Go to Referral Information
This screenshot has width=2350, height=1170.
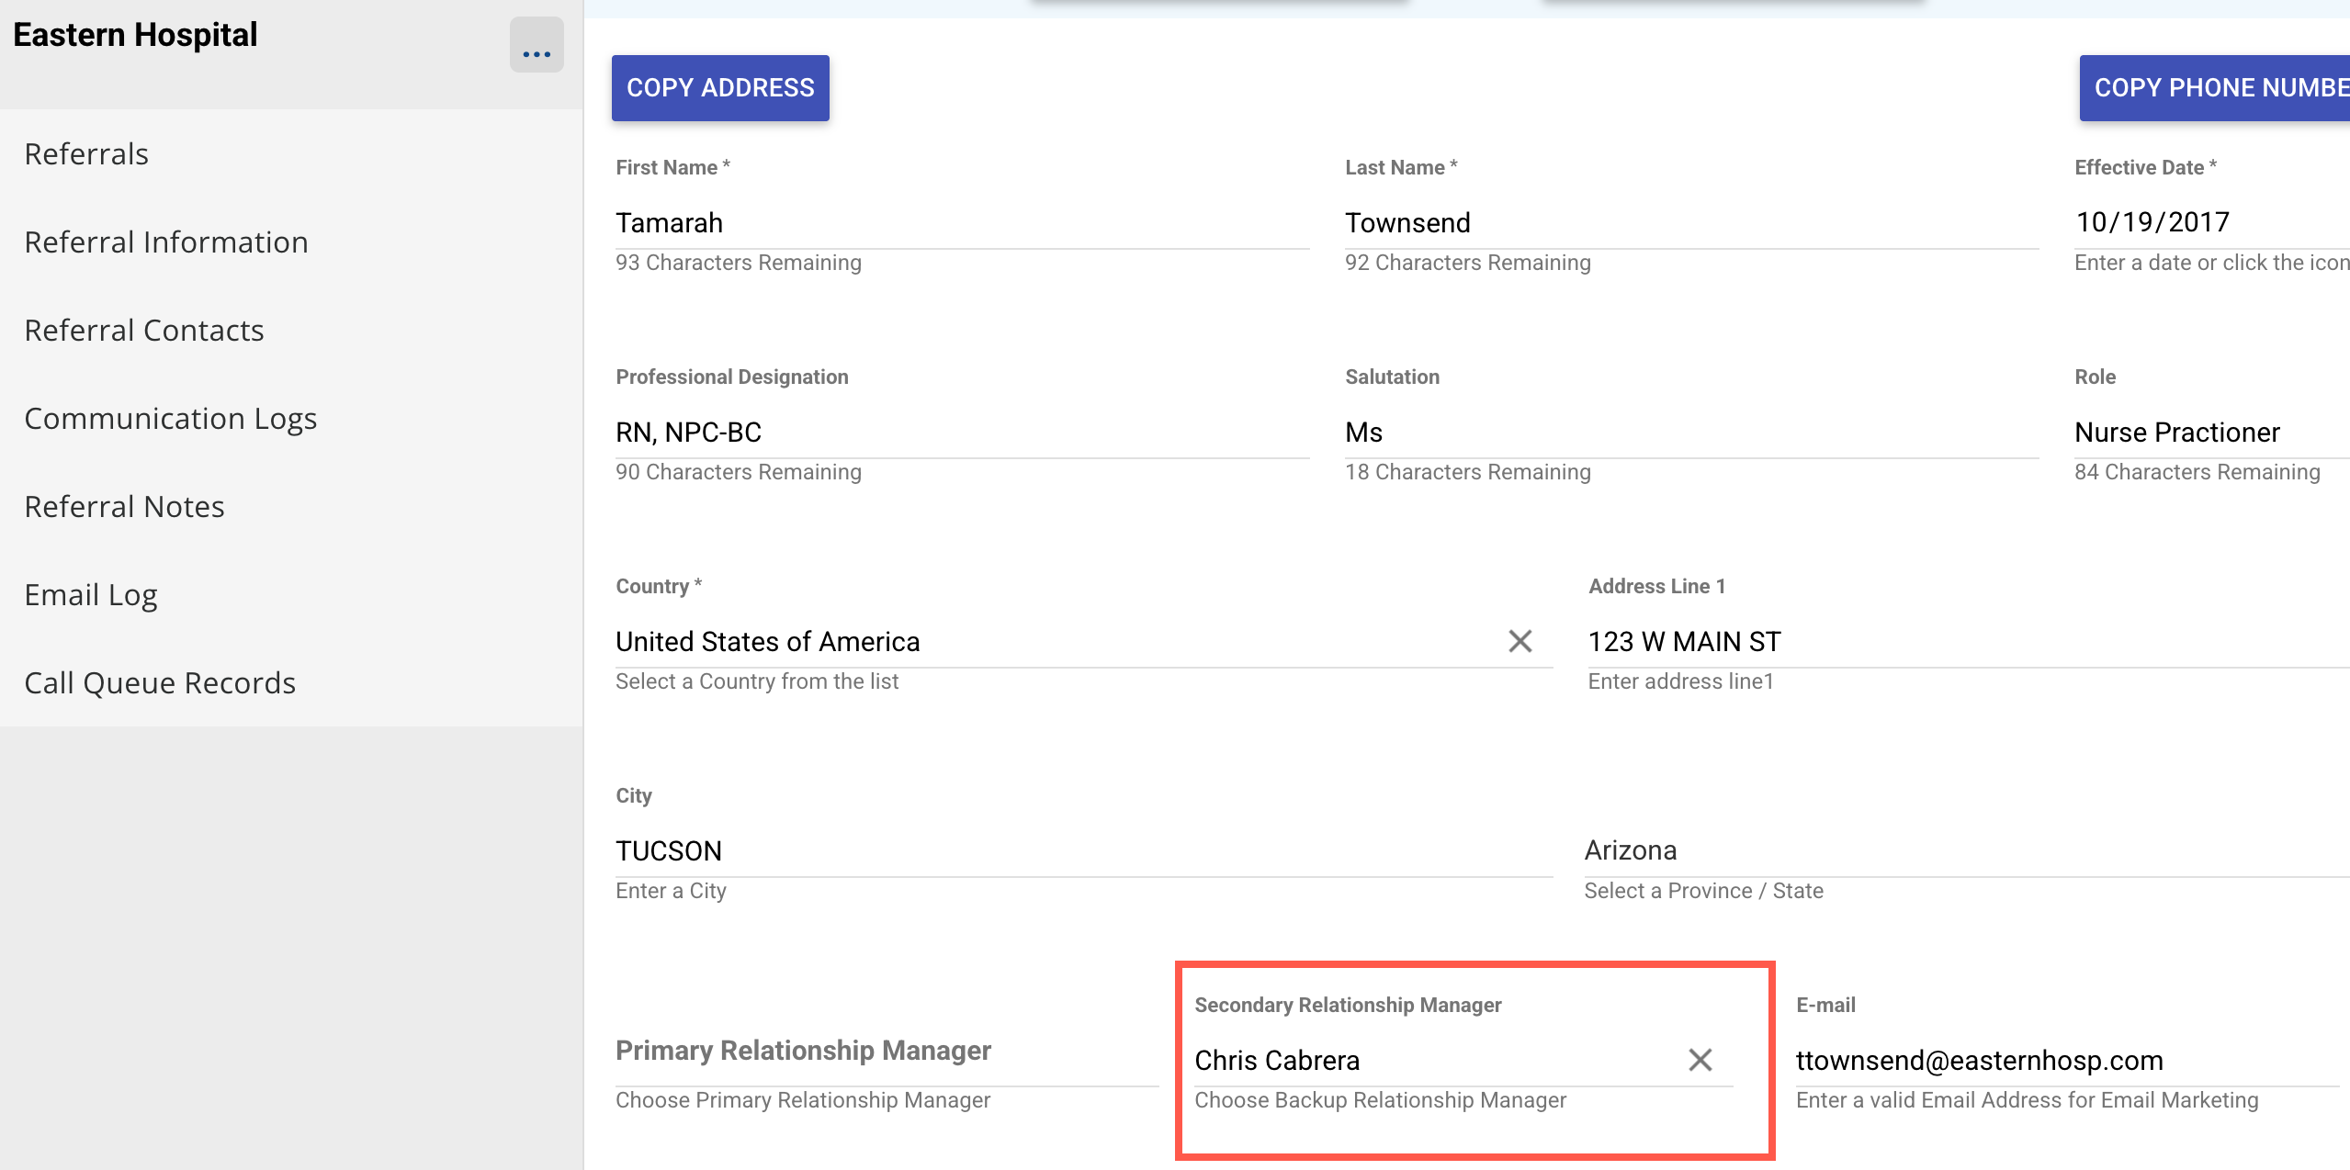point(166,242)
